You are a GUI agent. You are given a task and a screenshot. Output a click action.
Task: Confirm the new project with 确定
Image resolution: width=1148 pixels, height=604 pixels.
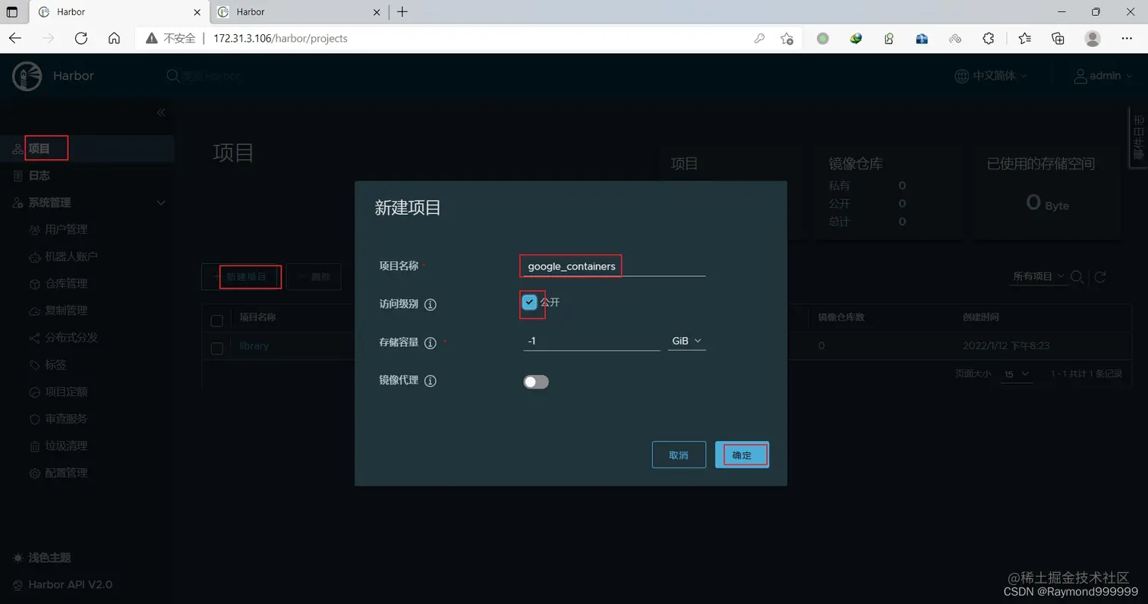(x=742, y=455)
